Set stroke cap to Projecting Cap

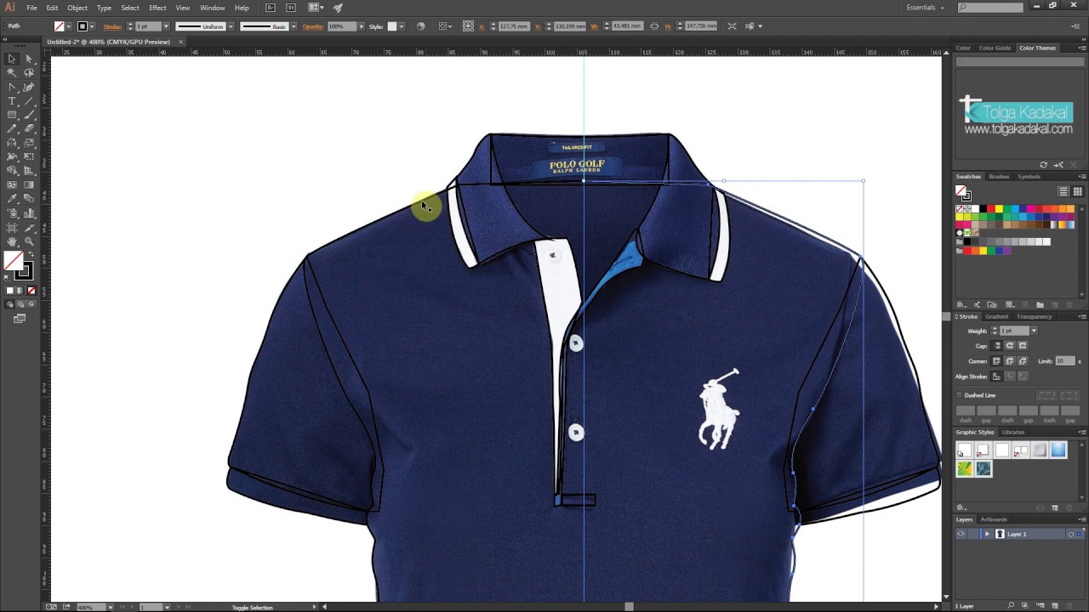1023,346
